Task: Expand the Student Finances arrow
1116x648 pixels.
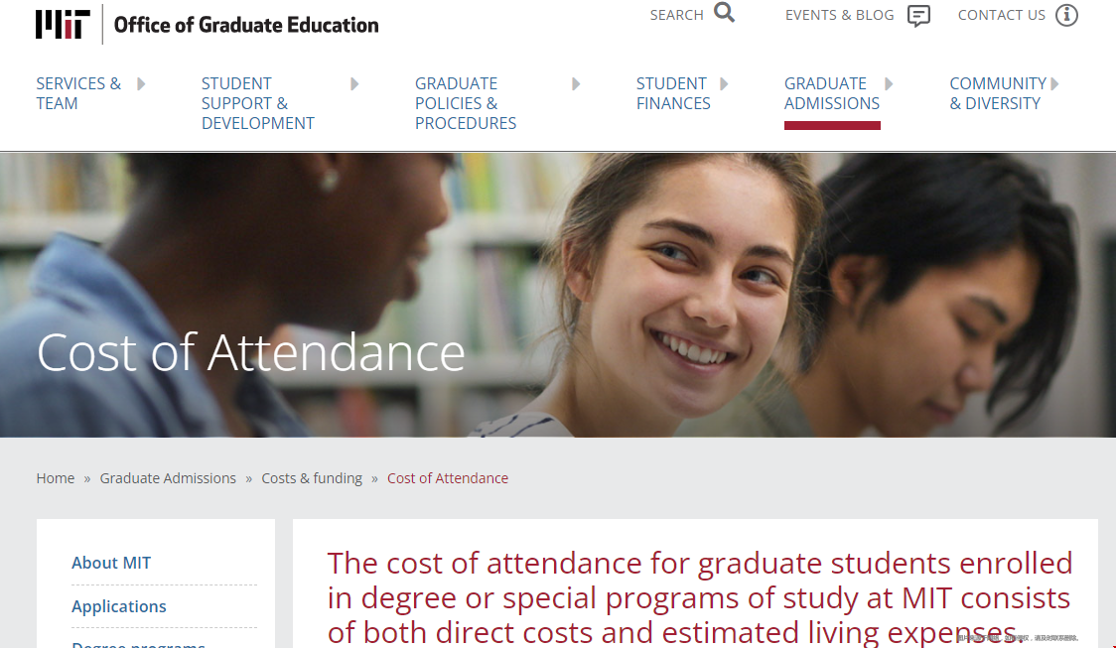Action: point(724,84)
